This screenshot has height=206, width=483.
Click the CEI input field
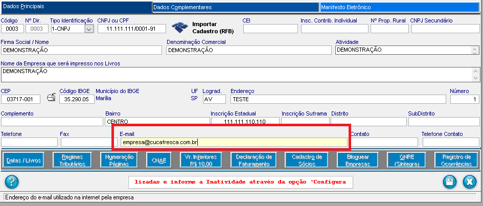(270, 29)
